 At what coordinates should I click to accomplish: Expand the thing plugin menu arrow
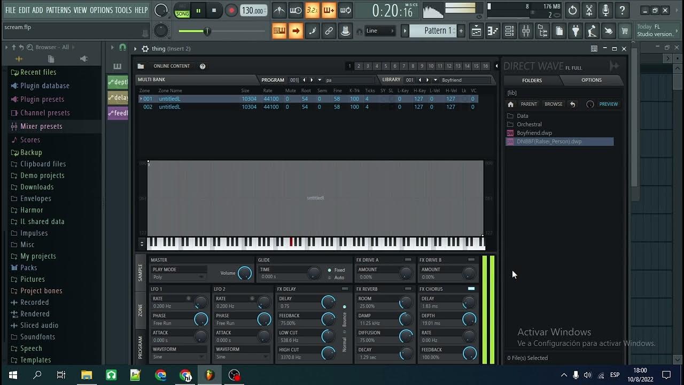[x=135, y=49]
